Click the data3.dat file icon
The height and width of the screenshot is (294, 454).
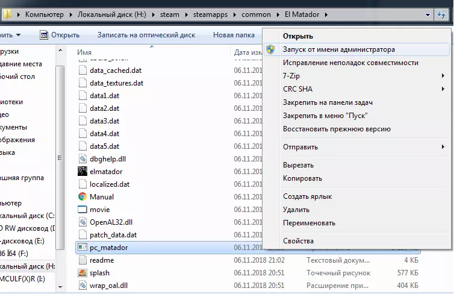[82, 121]
